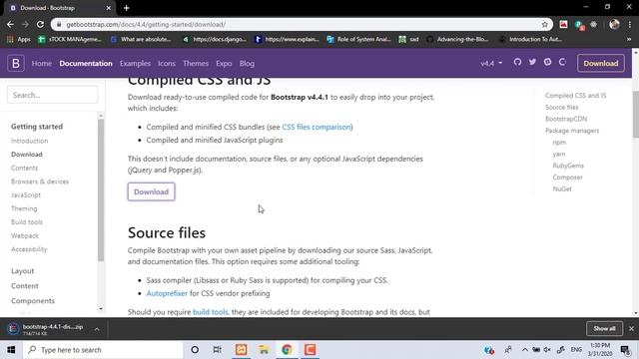
Task: Open Camtasia red icon in taskbar
Action: tap(310, 350)
